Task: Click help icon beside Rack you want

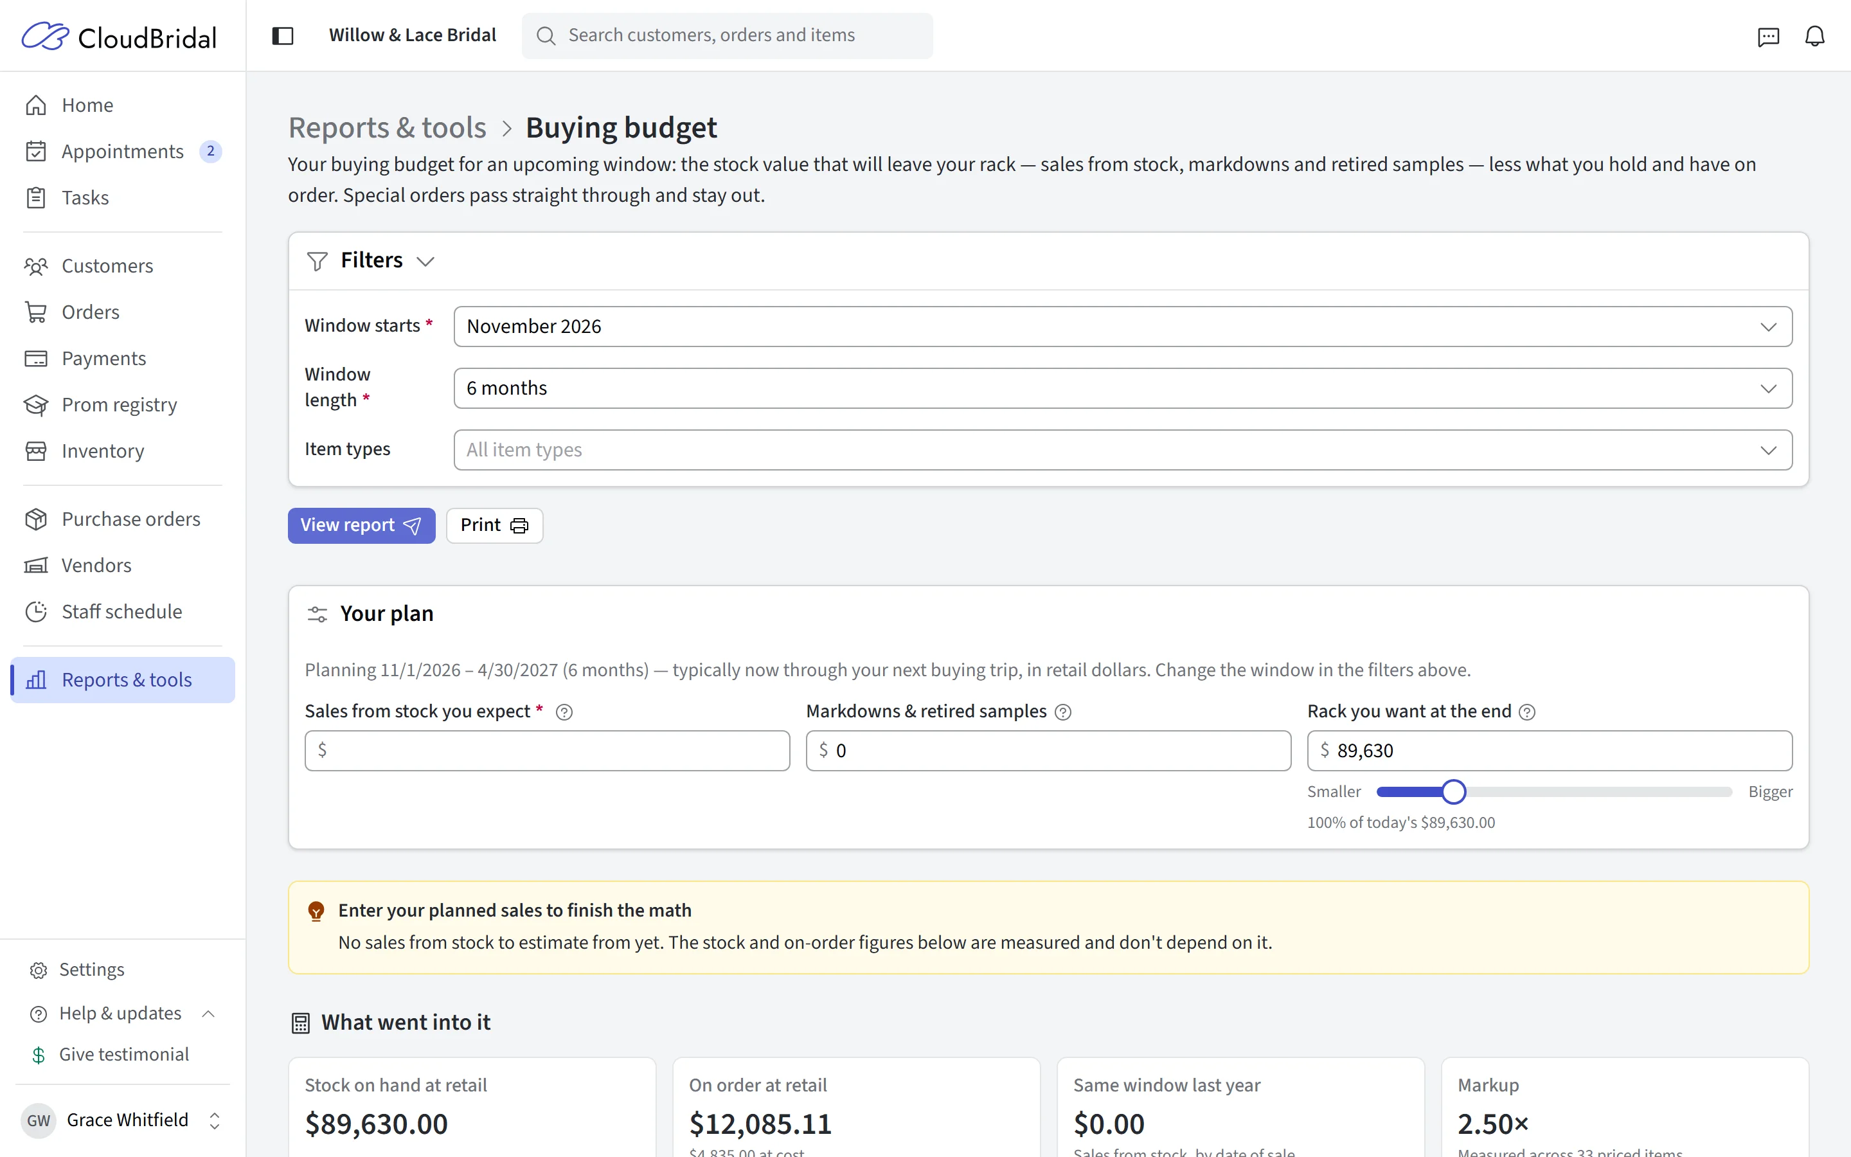Action: (x=1528, y=712)
